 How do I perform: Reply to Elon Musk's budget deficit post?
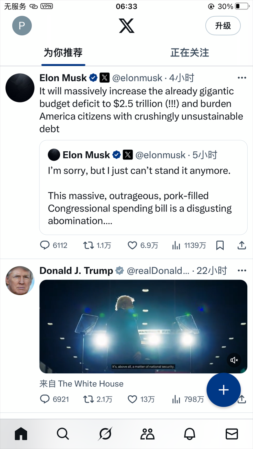click(45, 245)
